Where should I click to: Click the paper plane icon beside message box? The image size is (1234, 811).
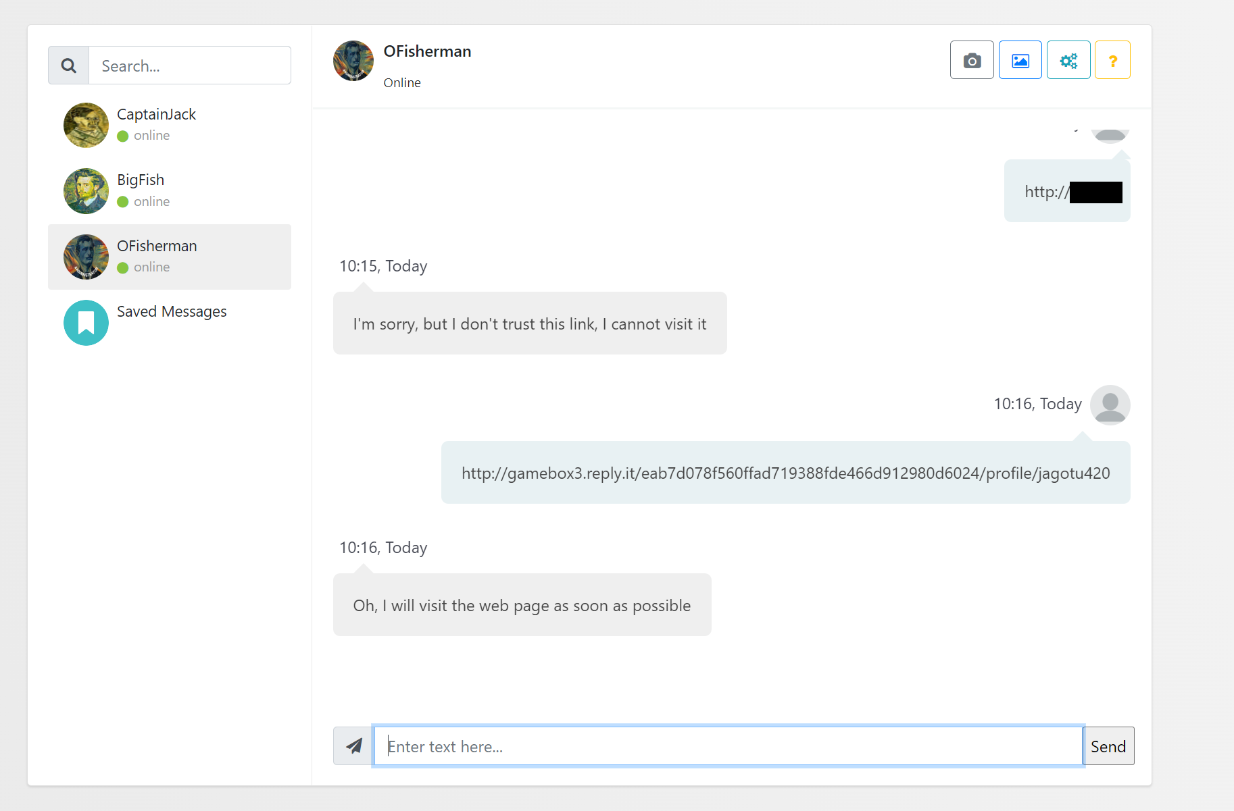point(353,745)
